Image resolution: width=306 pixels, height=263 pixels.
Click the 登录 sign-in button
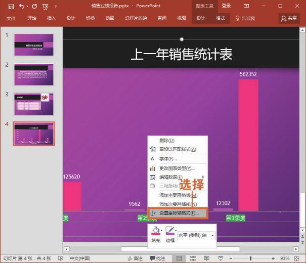(x=227, y=6)
